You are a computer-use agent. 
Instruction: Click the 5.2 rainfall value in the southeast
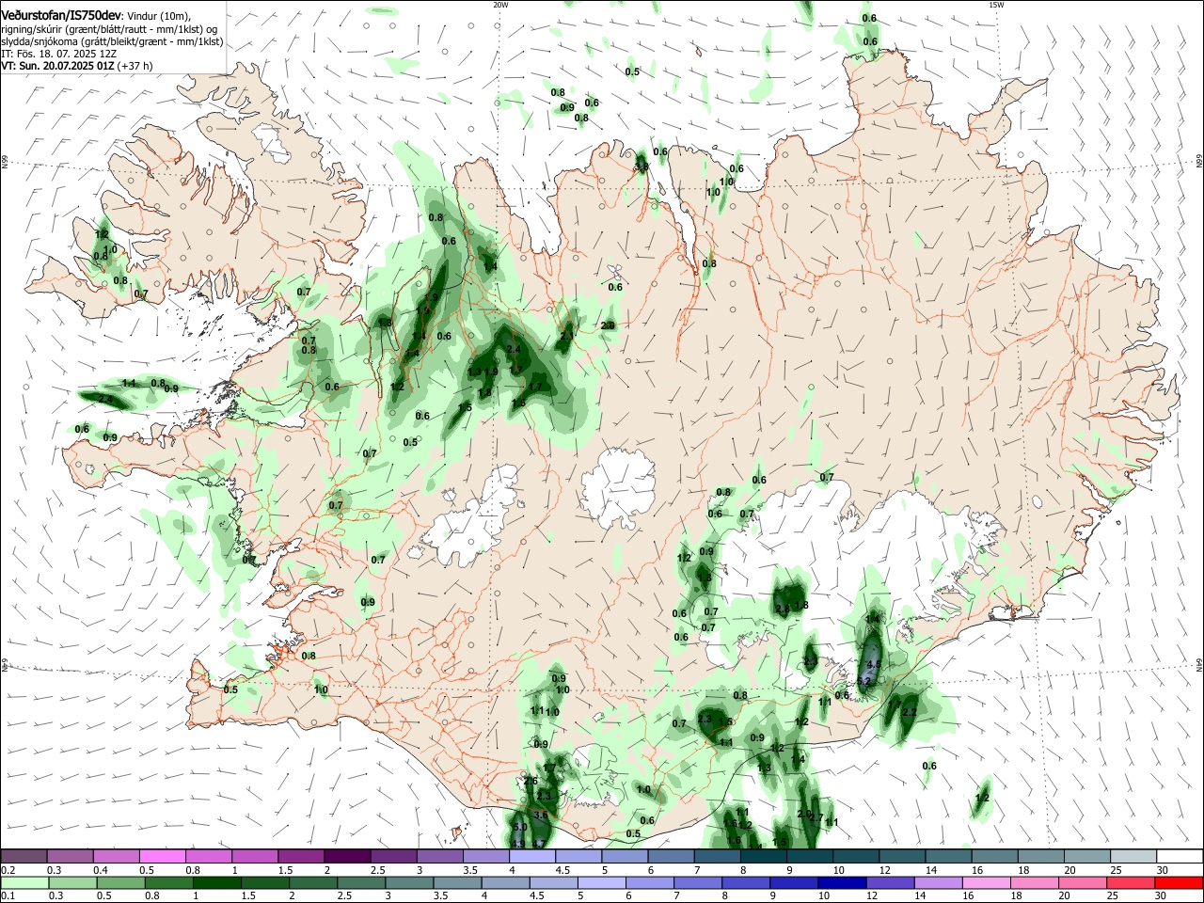pyautogui.click(x=866, y=679)
